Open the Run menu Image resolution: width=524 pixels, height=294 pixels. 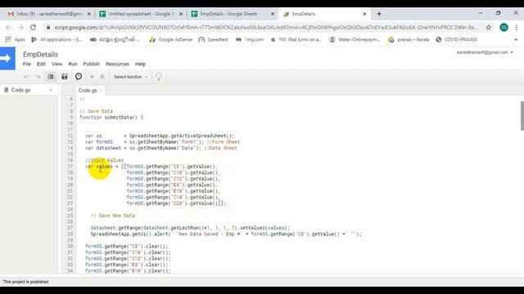click(73, 64)
